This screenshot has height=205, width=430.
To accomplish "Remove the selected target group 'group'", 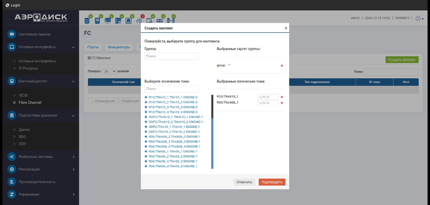I will coord(282,66).
